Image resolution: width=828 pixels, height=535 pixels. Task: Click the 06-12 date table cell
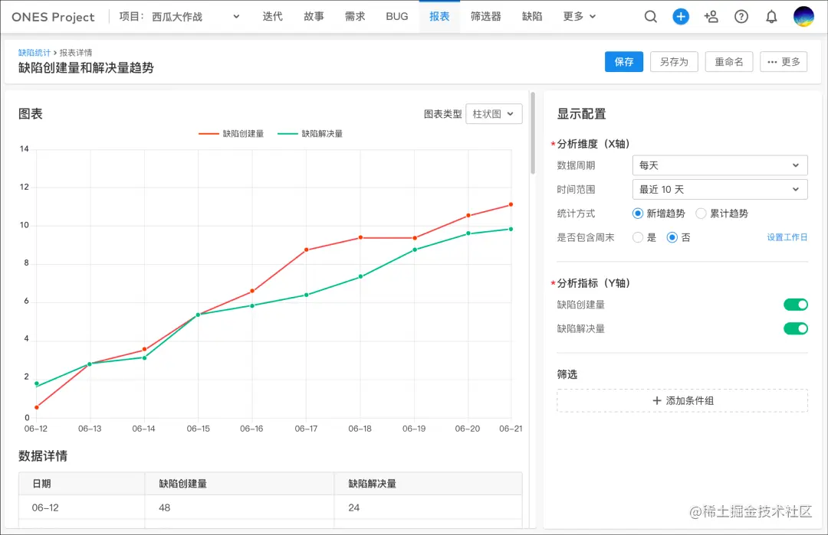[x=82, y=507]
